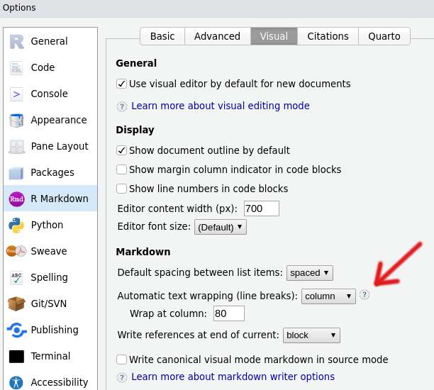Click the Python logo icon

[x=16, y=225]
